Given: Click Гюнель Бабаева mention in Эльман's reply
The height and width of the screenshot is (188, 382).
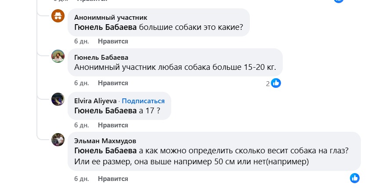Looking at the screenshot, I should tap(106, 151).
